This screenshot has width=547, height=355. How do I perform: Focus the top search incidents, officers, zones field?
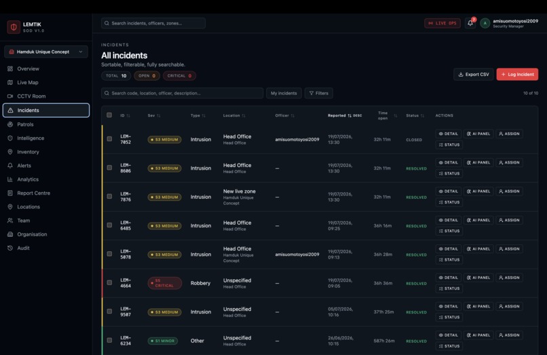(x=153, y=23)
